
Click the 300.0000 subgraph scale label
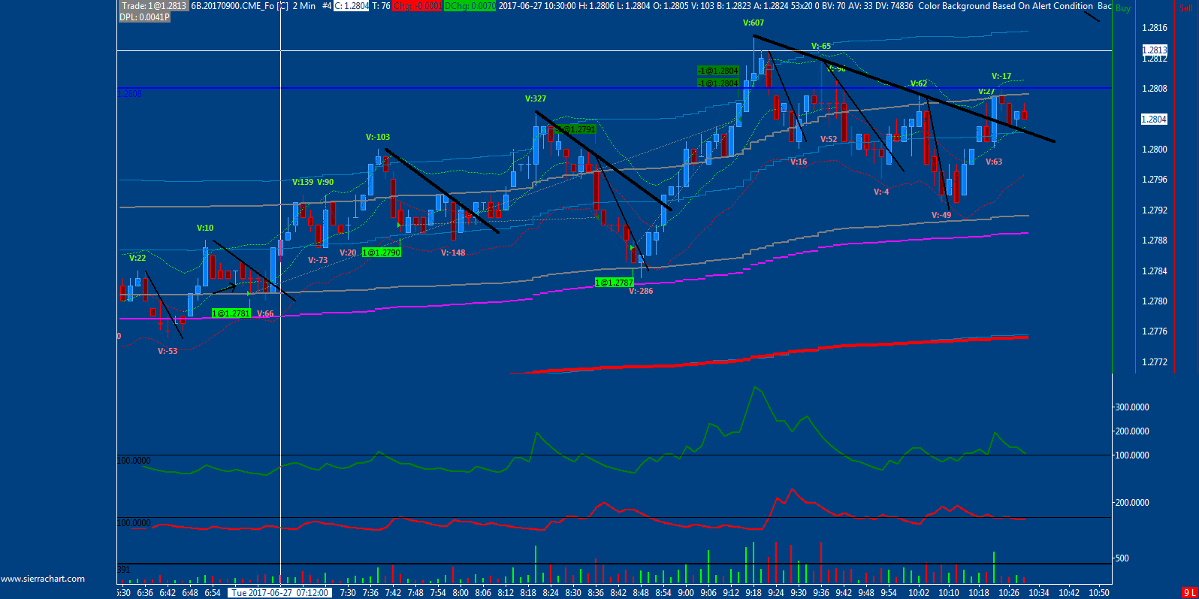click(x=1132, y=407)
